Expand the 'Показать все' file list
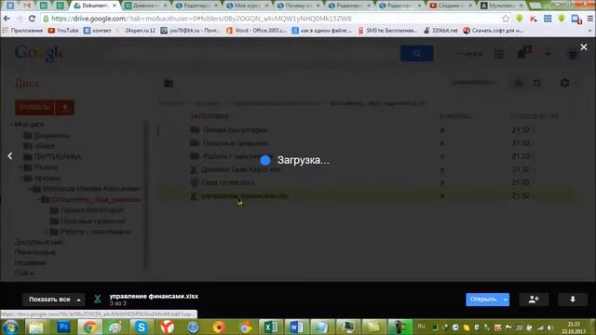The width and height of the screenshot is (596, 335). click(54, 300)
